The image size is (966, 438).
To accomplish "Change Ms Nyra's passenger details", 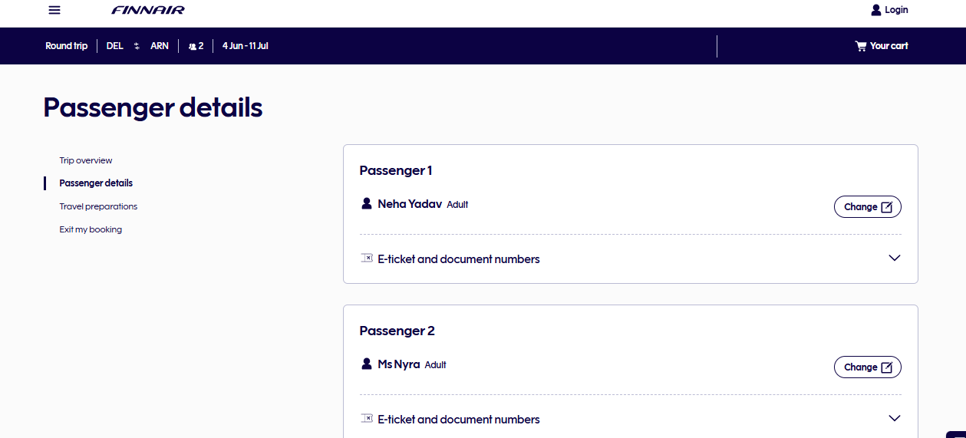I will coord(868,367).
